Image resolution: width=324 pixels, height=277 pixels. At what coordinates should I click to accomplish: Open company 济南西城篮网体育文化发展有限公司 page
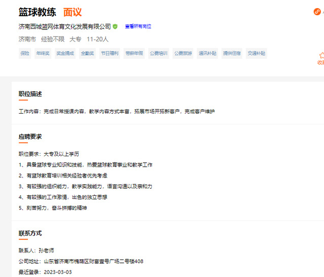tap(64, 26)
